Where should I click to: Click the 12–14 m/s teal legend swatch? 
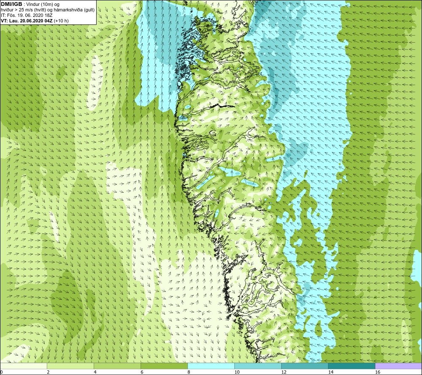tap(305, 366)
